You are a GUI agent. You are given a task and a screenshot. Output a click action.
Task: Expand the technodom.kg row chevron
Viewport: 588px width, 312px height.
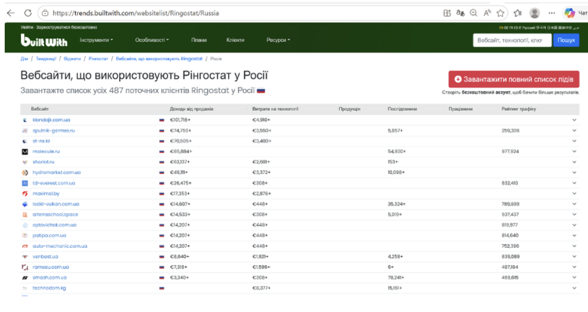pyautogui.click(x=574, y=288)
